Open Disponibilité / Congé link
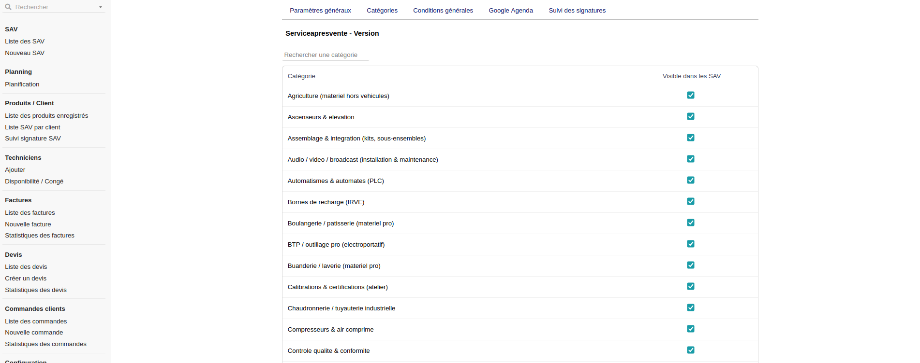The image size is (920, 363). pyautogui.click(x=34, y=181)
